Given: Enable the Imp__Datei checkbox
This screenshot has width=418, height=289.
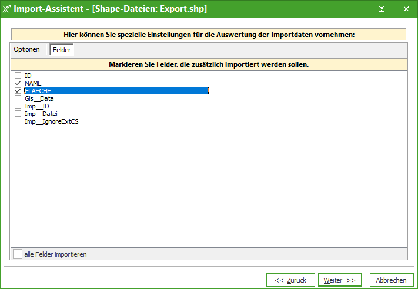Looking at the screenshot, I should coord(18,114).
